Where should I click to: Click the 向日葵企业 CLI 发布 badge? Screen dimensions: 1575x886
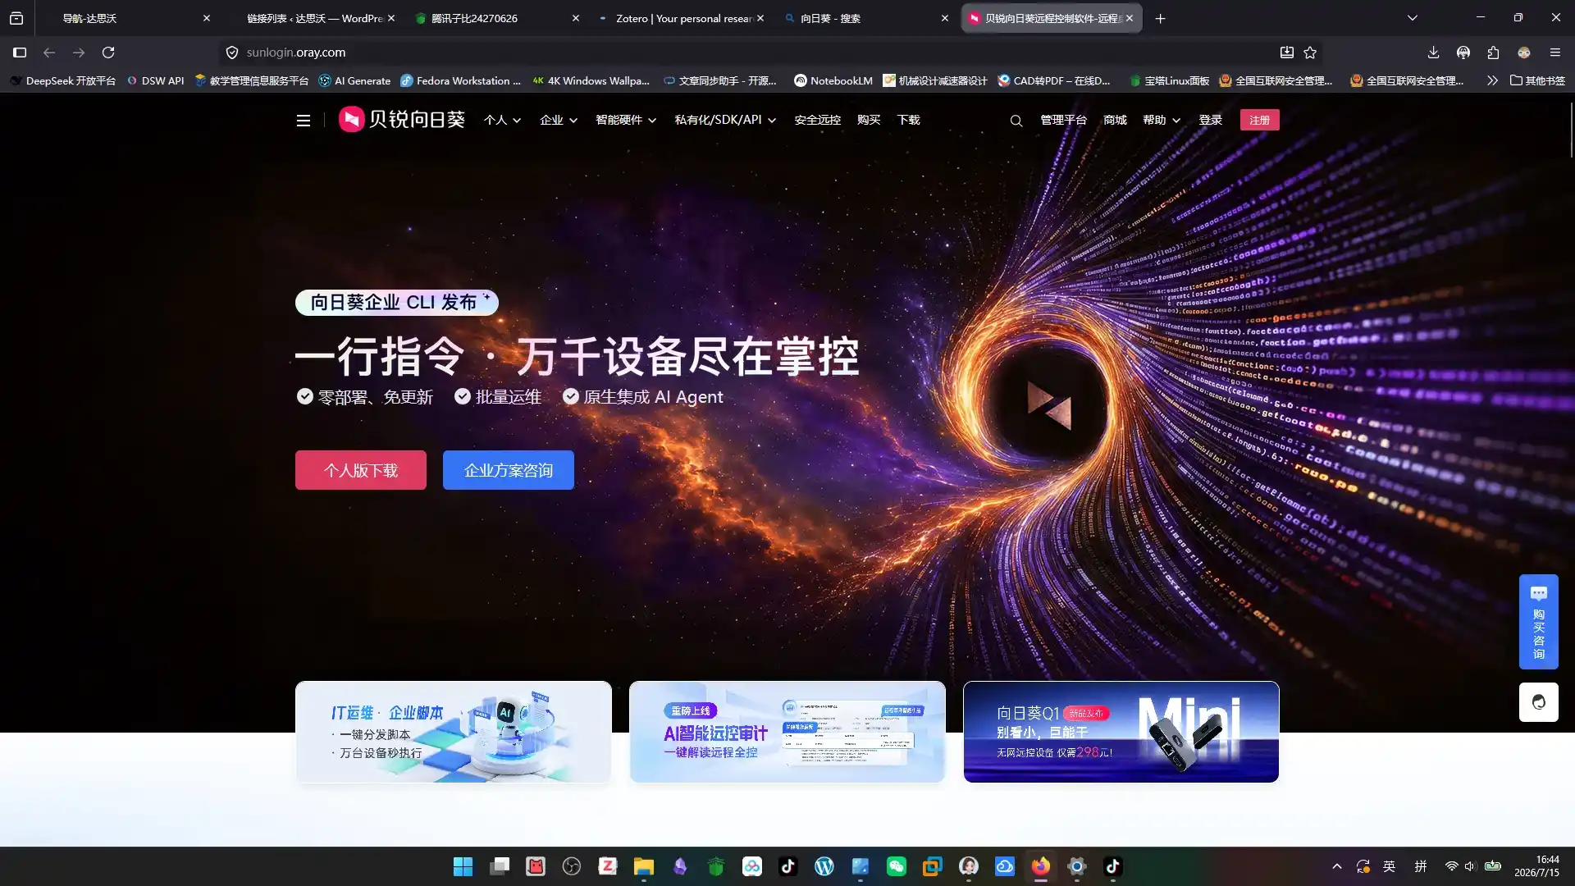point(397,302)
